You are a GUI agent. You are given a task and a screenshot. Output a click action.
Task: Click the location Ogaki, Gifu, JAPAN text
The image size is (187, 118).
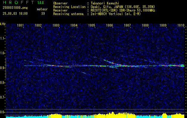click(x=123, y=7)
